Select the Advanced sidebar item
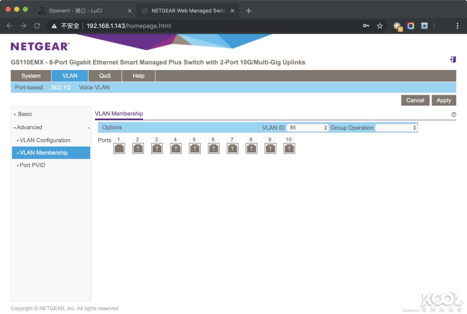Image resolution: width=467 pixels, height=314 pixels. tap(29, 127)
